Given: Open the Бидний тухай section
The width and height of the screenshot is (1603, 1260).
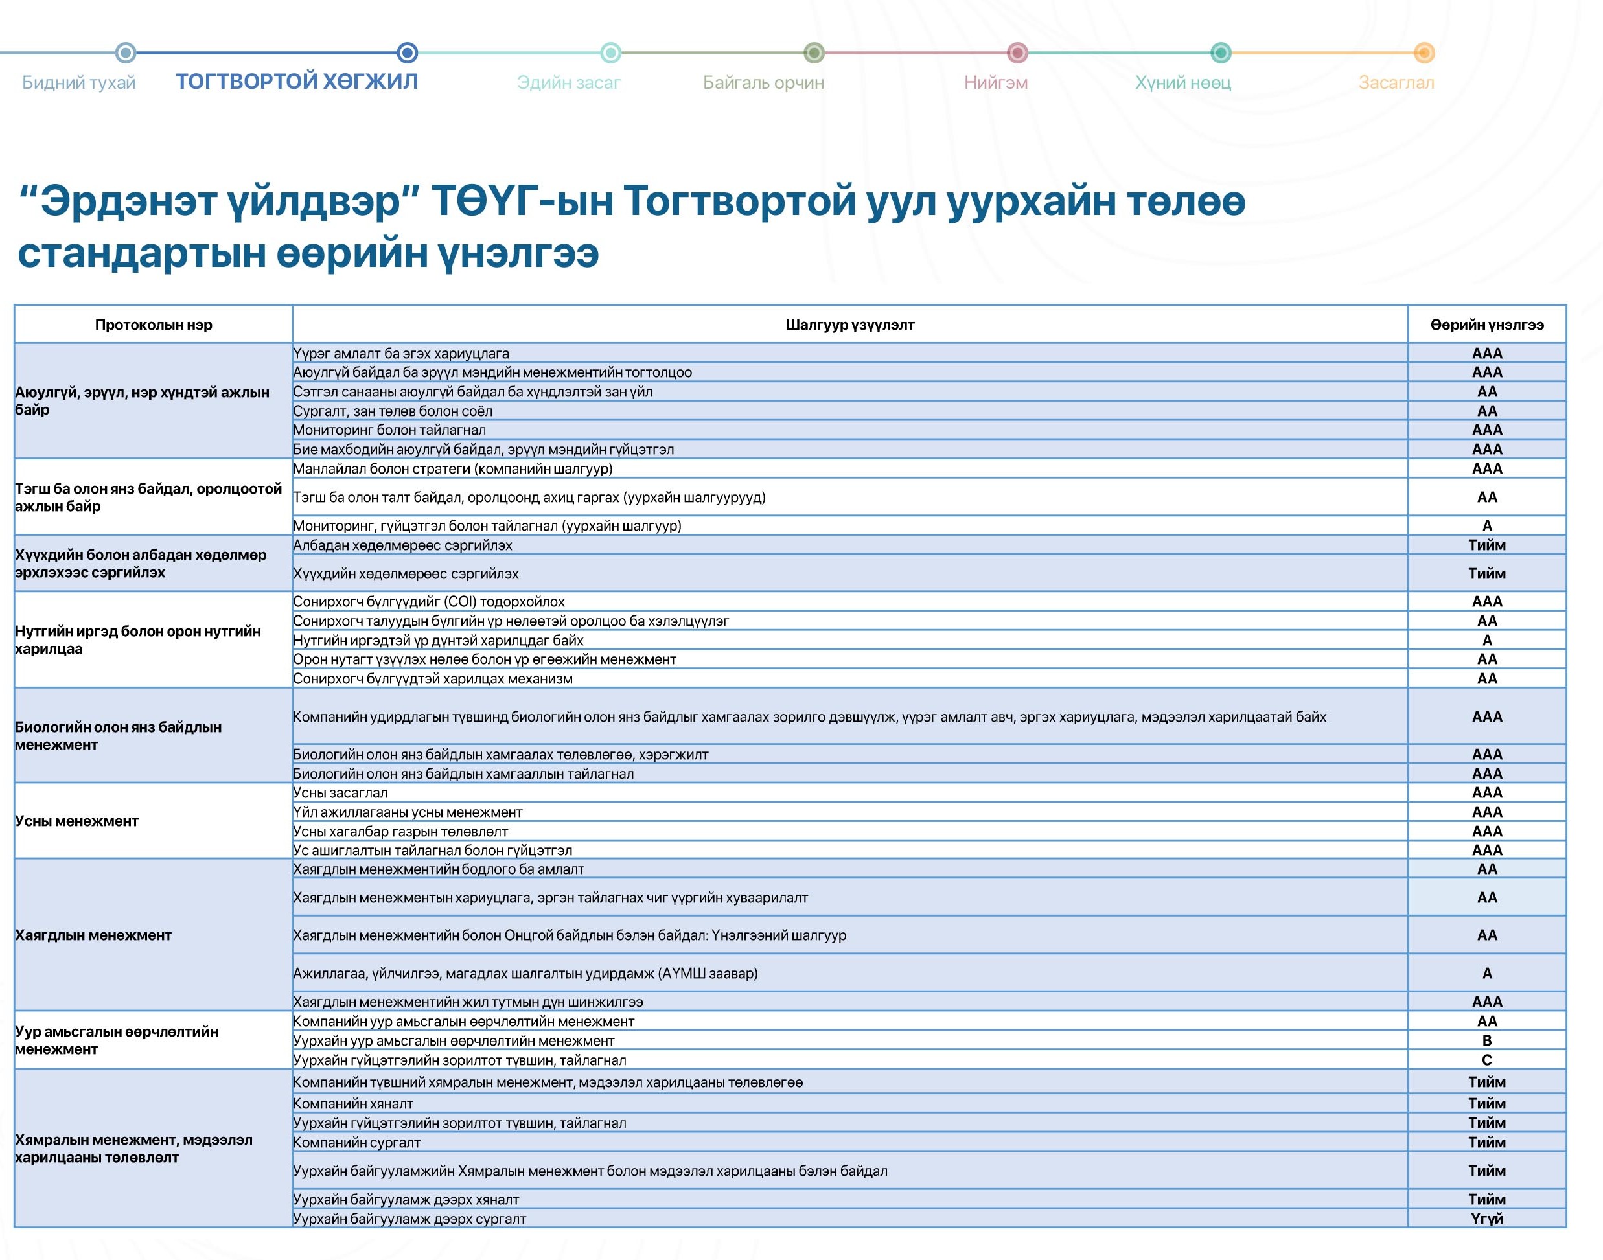Looking at the screenshot, I should [79, 83].
